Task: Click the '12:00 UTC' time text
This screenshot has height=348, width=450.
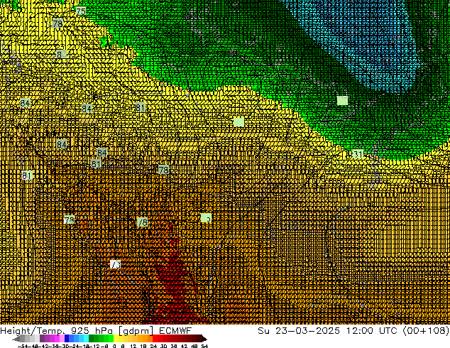Action: (x=372, y=330)
